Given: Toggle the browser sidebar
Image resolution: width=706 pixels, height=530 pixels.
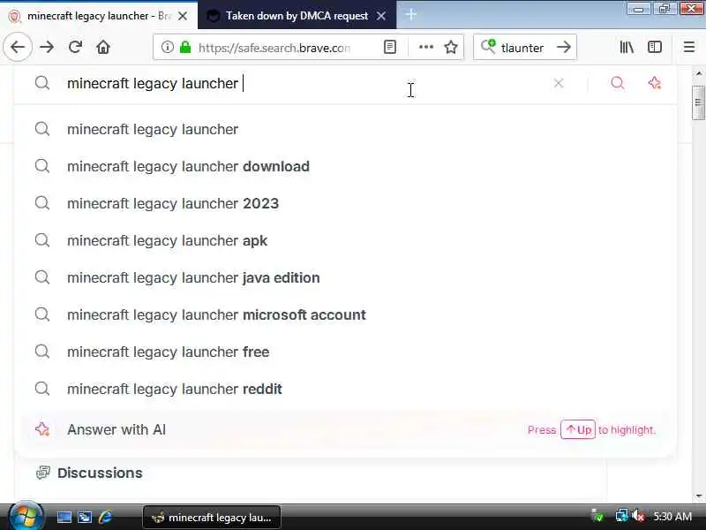Looking at the screenshot, I should pyautogui.click(x=654, y=47).
